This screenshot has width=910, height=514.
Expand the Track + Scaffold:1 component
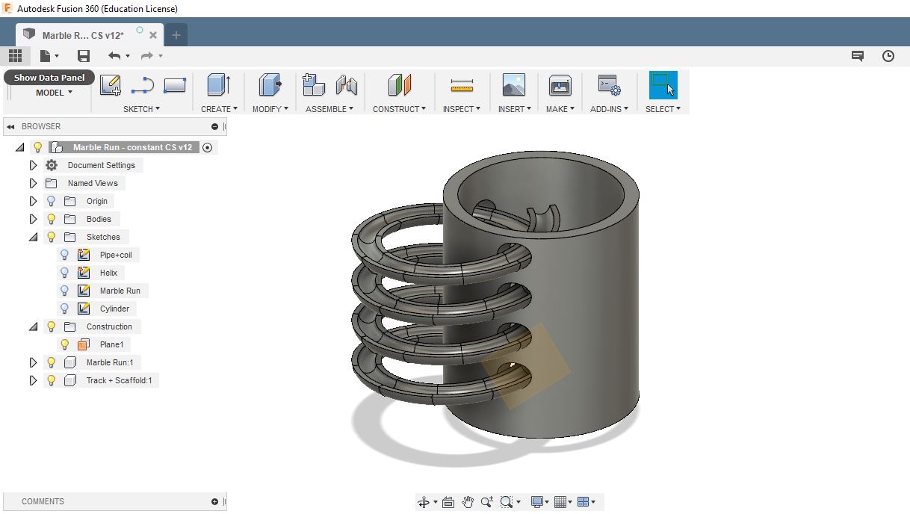point(33,380)
